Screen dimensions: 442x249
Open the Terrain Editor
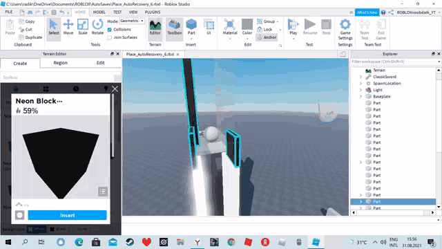point(155,27)
